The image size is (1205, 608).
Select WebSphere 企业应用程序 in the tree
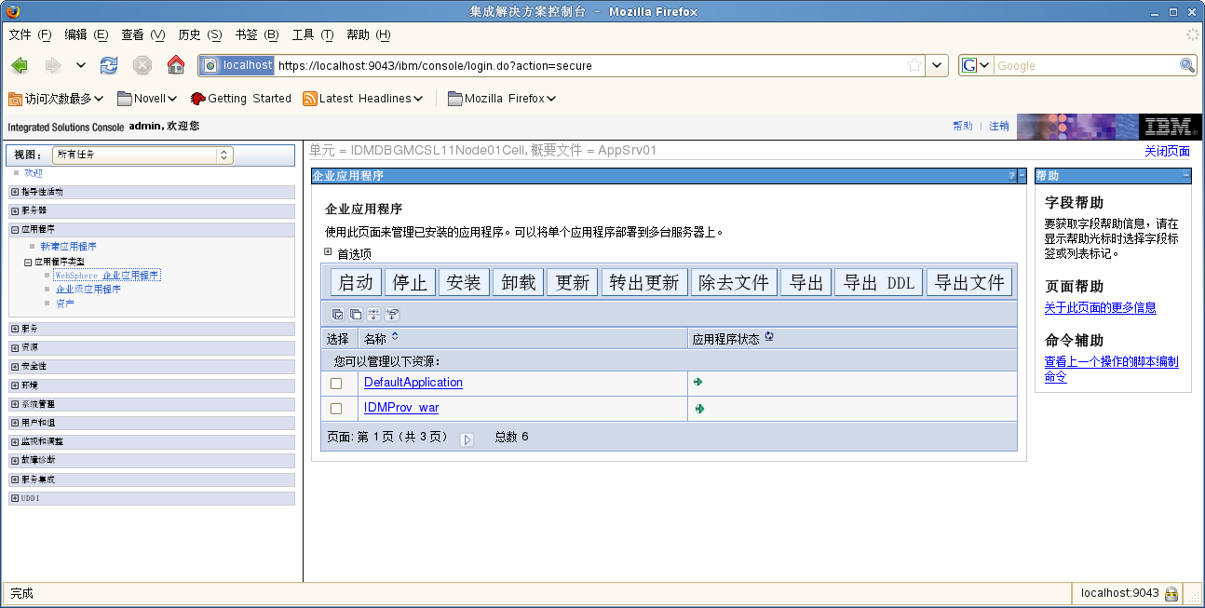tap(107, 276)
